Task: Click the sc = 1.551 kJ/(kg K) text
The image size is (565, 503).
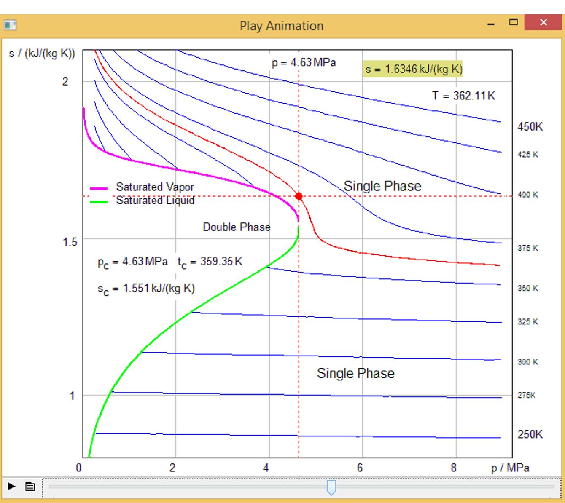Action: (x=146, y=288)
